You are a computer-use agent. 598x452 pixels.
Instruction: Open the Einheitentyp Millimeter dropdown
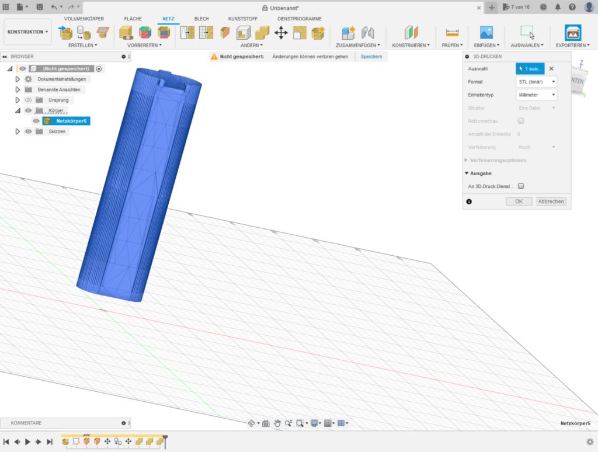click(x=536, y=95)
